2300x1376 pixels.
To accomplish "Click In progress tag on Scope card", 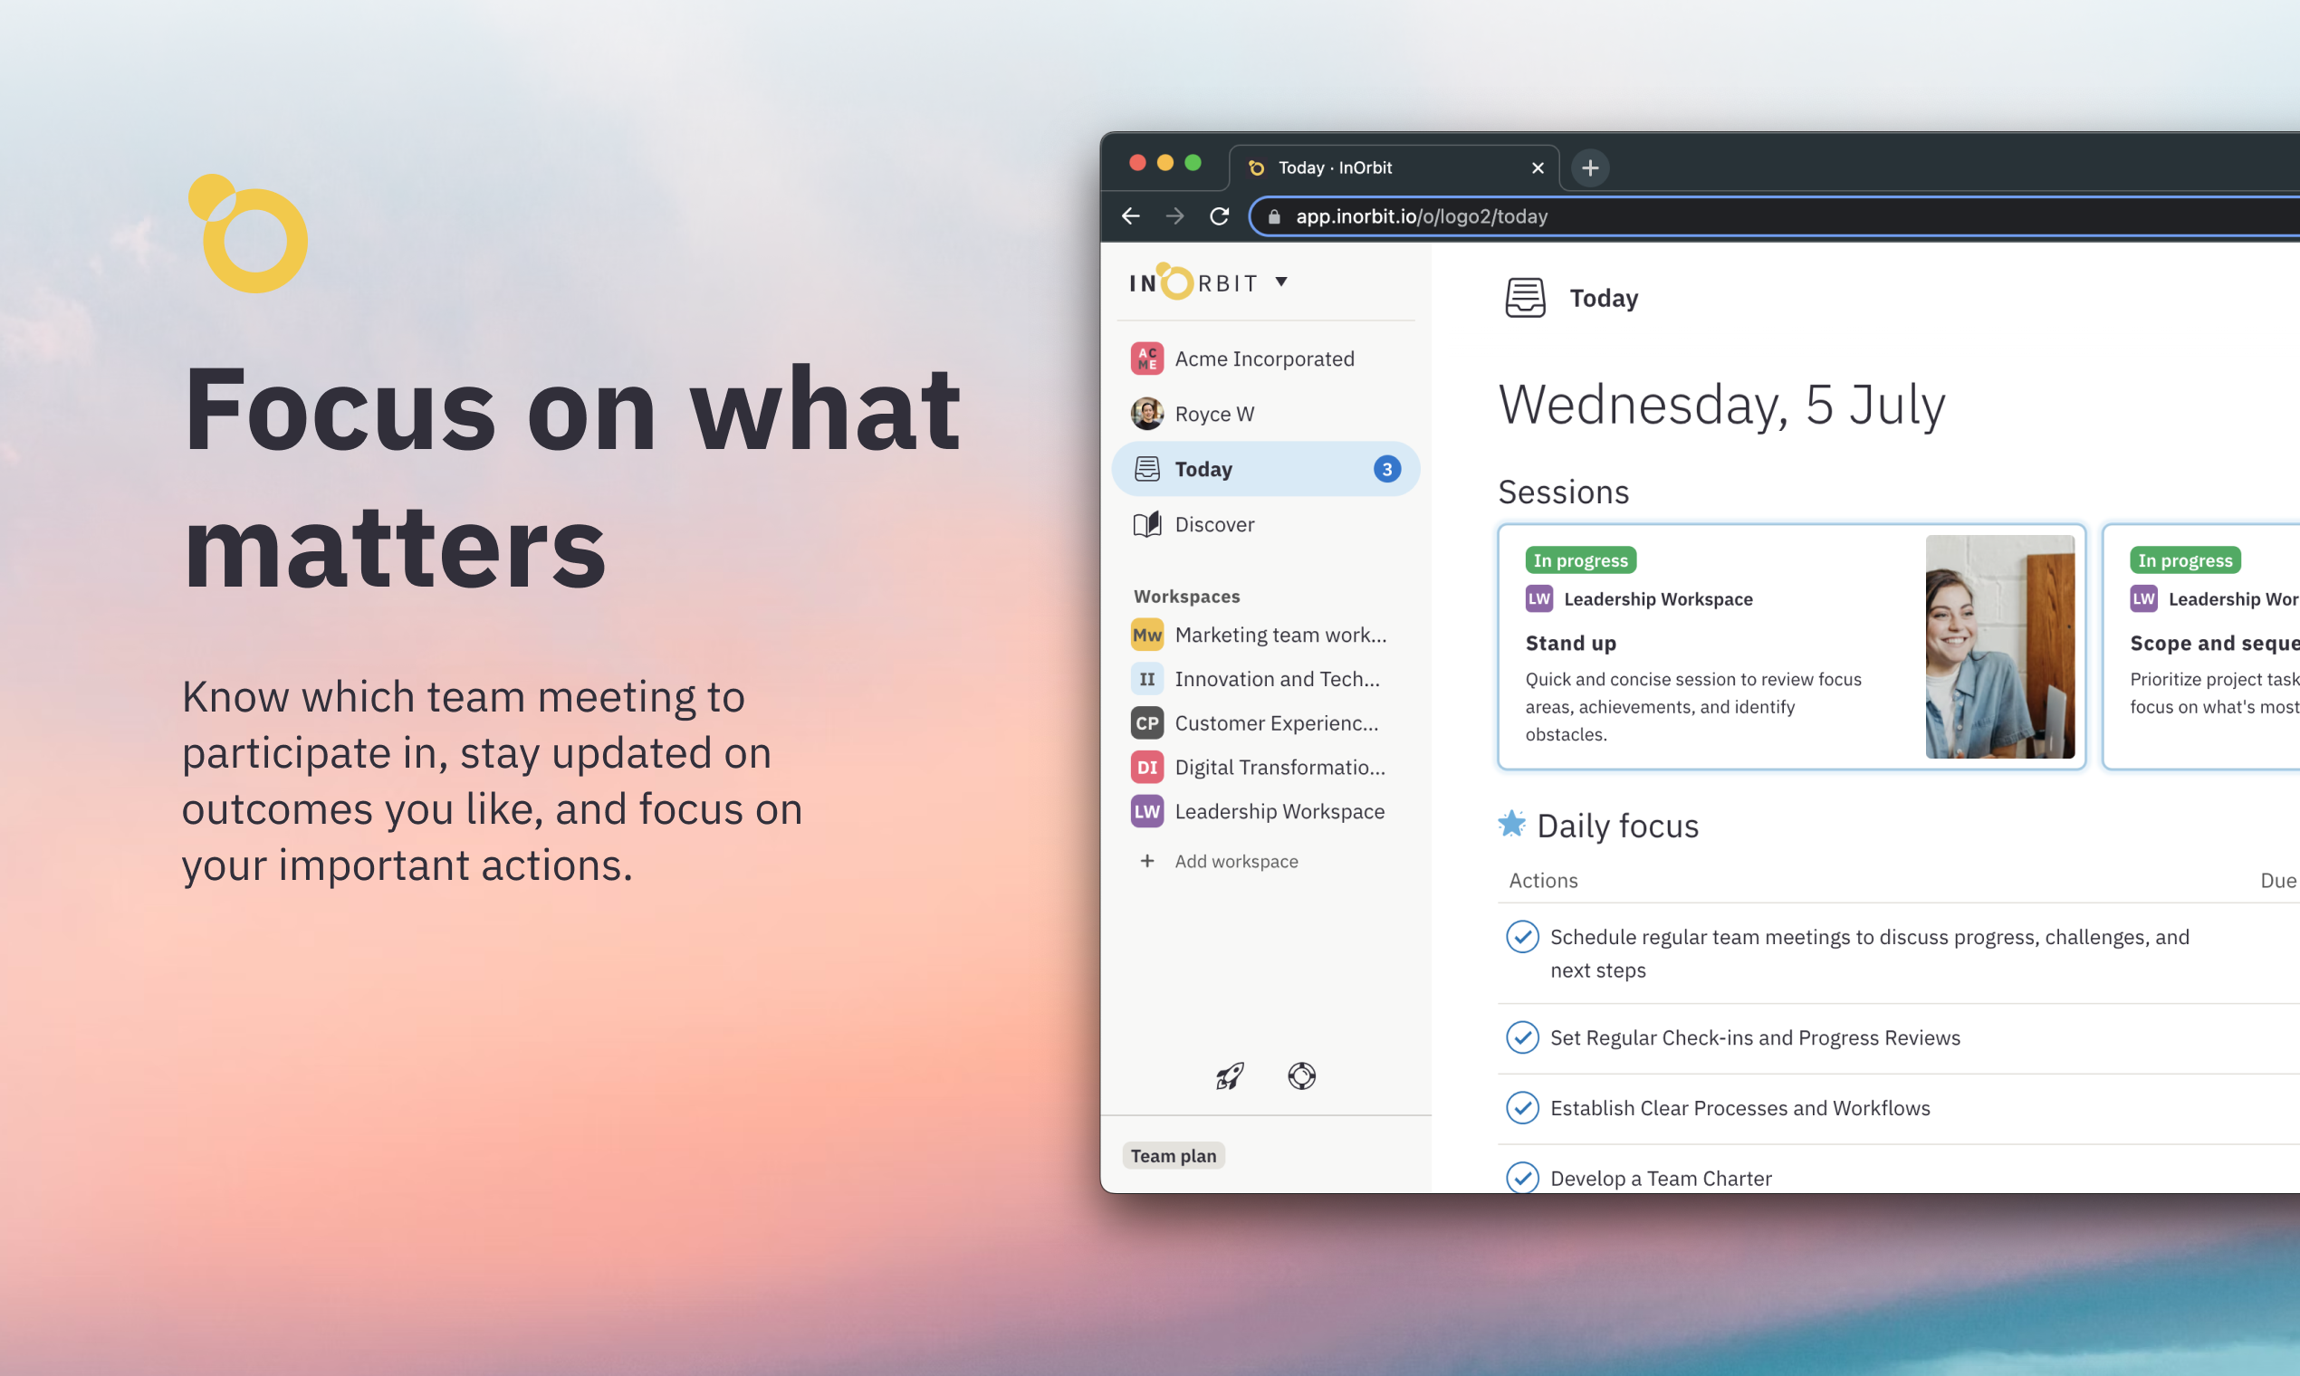I will click(2185, 560).
